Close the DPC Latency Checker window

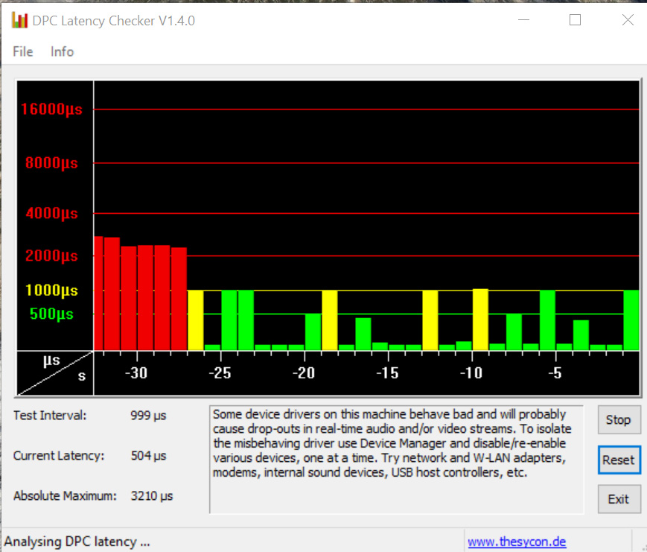(x=628, y=19)
